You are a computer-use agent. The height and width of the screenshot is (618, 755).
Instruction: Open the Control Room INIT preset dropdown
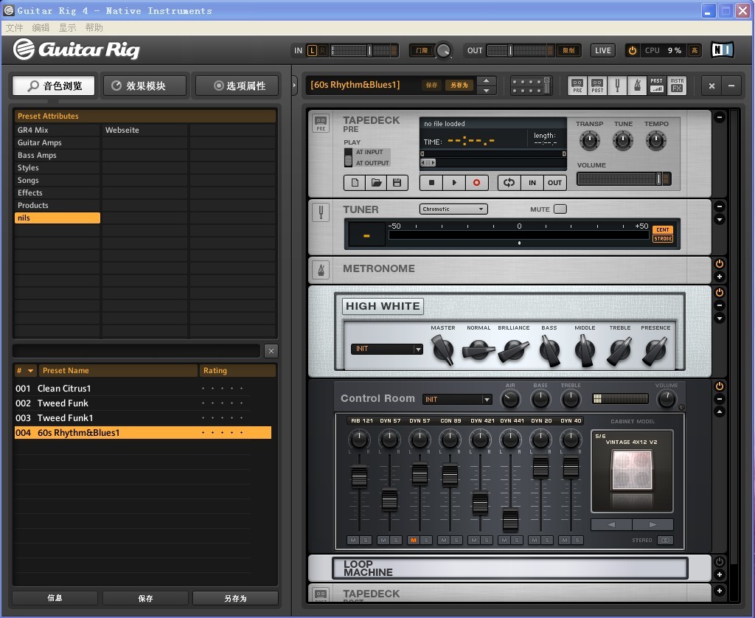(457, 399)
